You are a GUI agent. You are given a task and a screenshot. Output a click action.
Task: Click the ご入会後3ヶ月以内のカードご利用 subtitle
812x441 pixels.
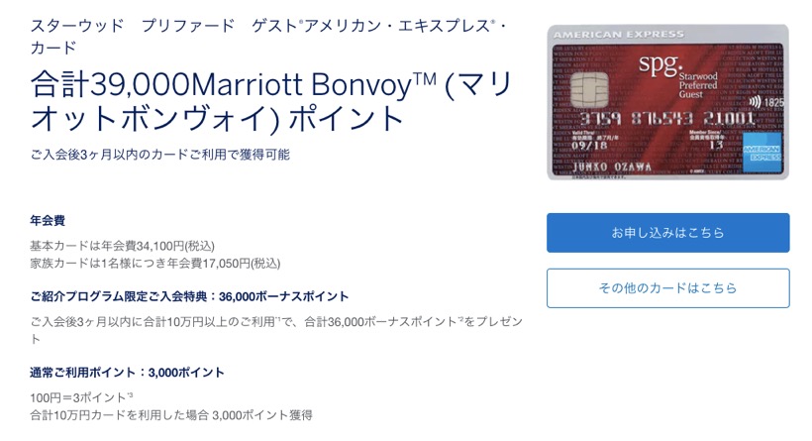click(160, 155)
